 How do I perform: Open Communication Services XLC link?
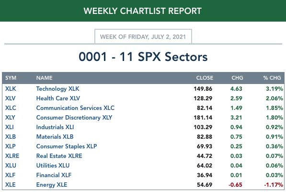pos(75,108)
